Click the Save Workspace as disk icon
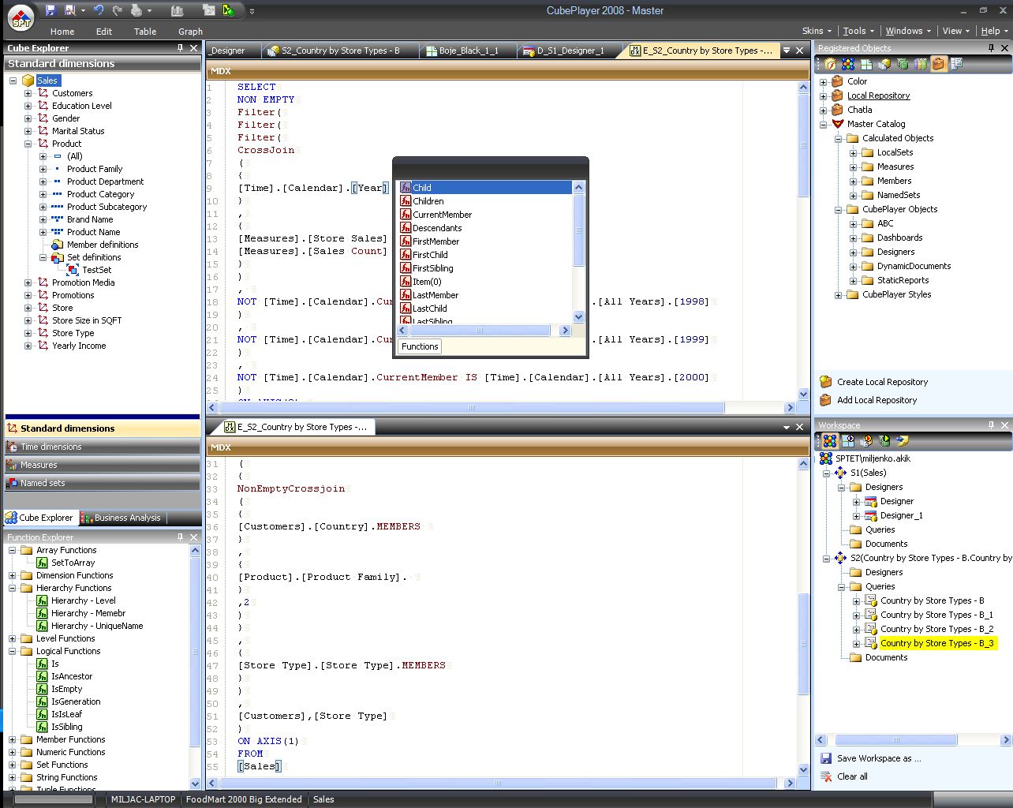The image size is (1013, 808). coord(826,758)
